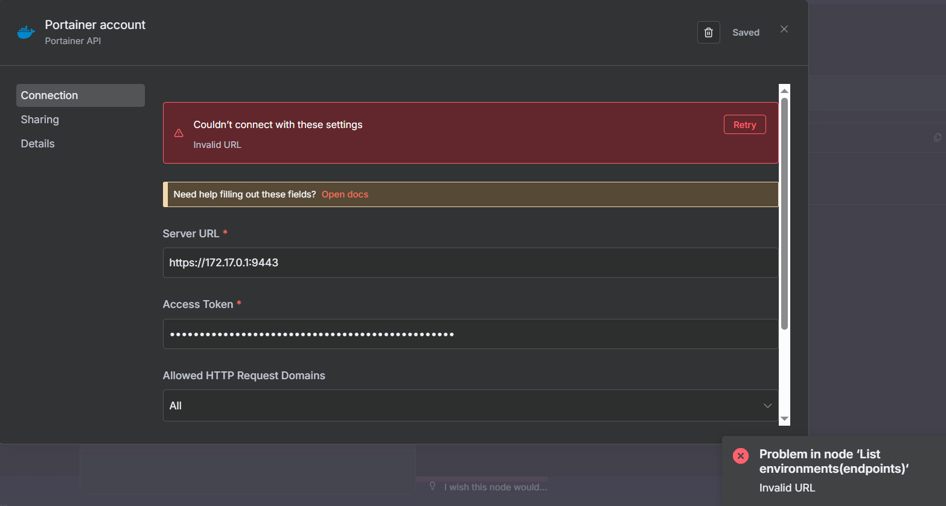946x506 pixels.
Task: Click the copy icon behind the dialog
Action: 937,138
